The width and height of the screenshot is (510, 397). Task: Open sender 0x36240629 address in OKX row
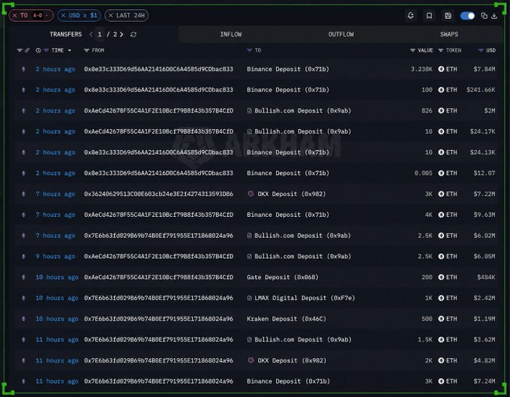coord(159,194)
